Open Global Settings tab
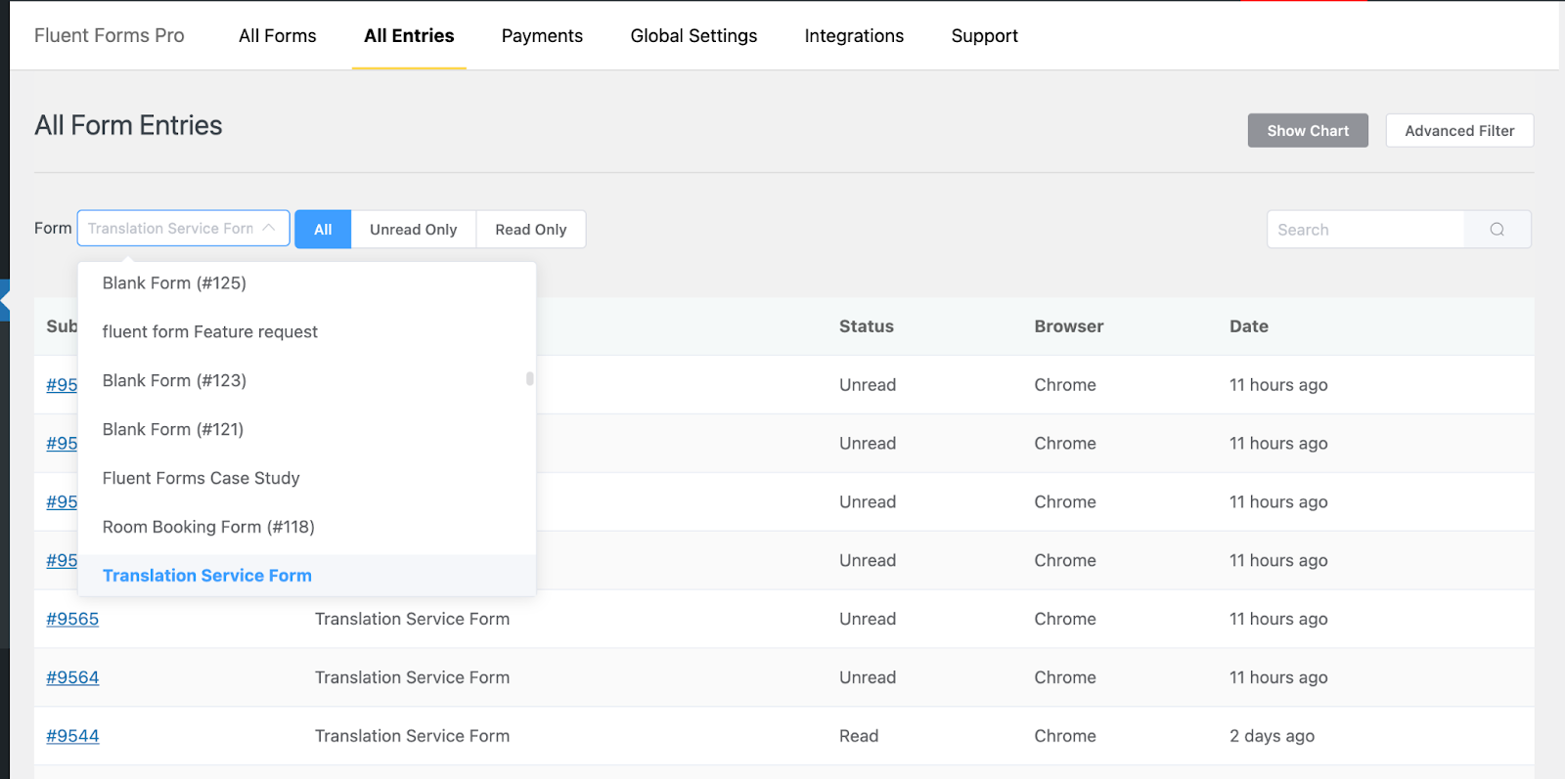This screenshot has width=1565, height=779. point(693,36)
